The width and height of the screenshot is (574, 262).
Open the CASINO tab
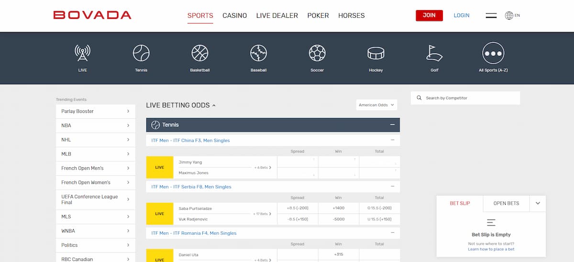click(x=235, y=15)
